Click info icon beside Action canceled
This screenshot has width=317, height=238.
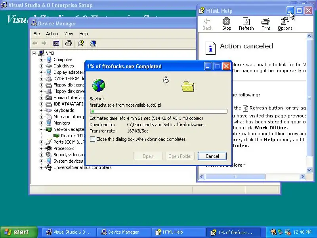(210, 48)
